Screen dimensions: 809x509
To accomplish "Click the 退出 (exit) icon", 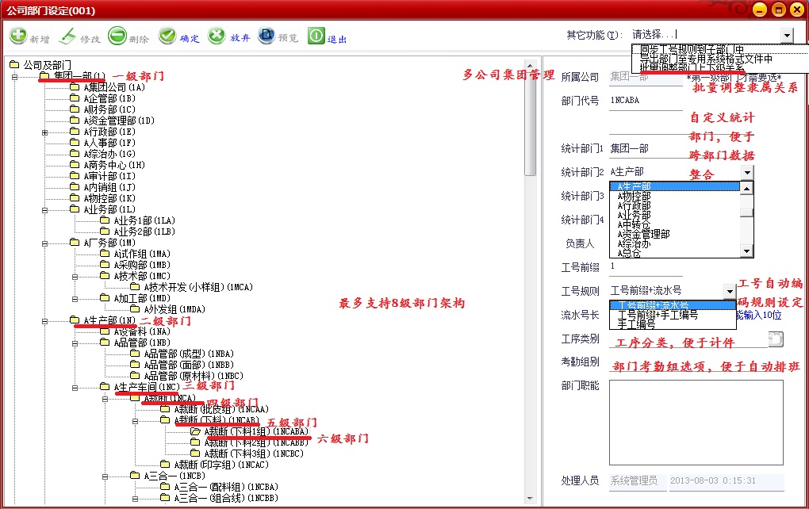I will pos(316,36).
